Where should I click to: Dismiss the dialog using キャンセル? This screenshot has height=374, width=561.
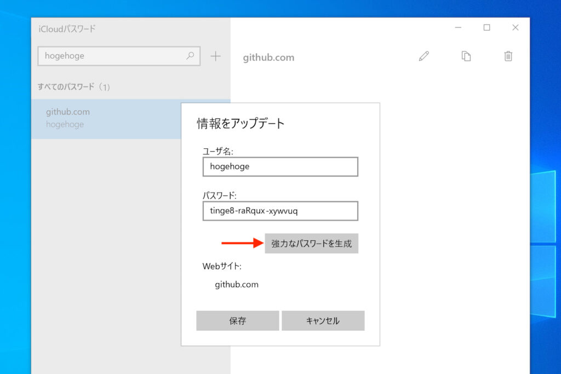323,320
